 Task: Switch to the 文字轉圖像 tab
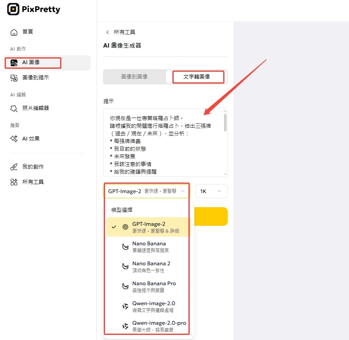[x=197, y=77]
